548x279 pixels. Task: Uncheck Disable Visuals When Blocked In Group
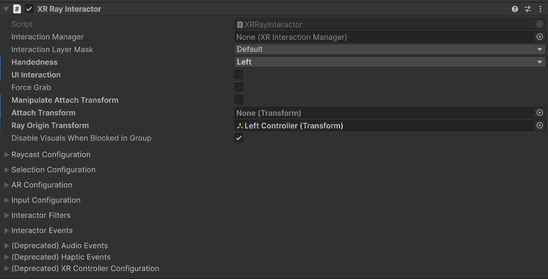[x=239, y=138]
